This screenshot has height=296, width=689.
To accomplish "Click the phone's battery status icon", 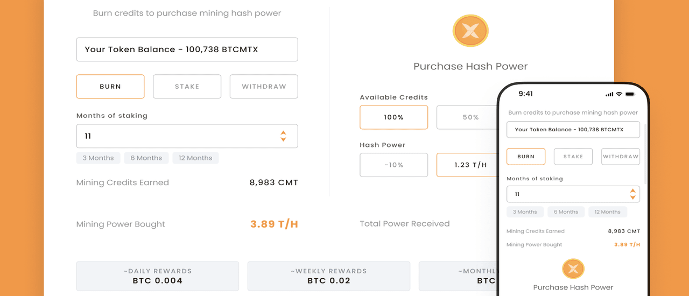I will pos(629,94).
